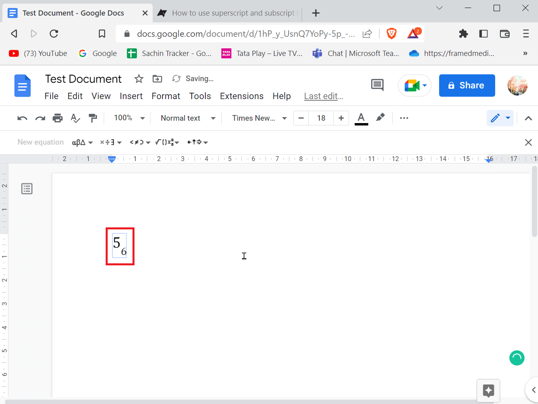The width and height of the screenshot is (538, 404).
Task: Click the Explore button in the bottom corner
Action: click(x=488, y=390)
